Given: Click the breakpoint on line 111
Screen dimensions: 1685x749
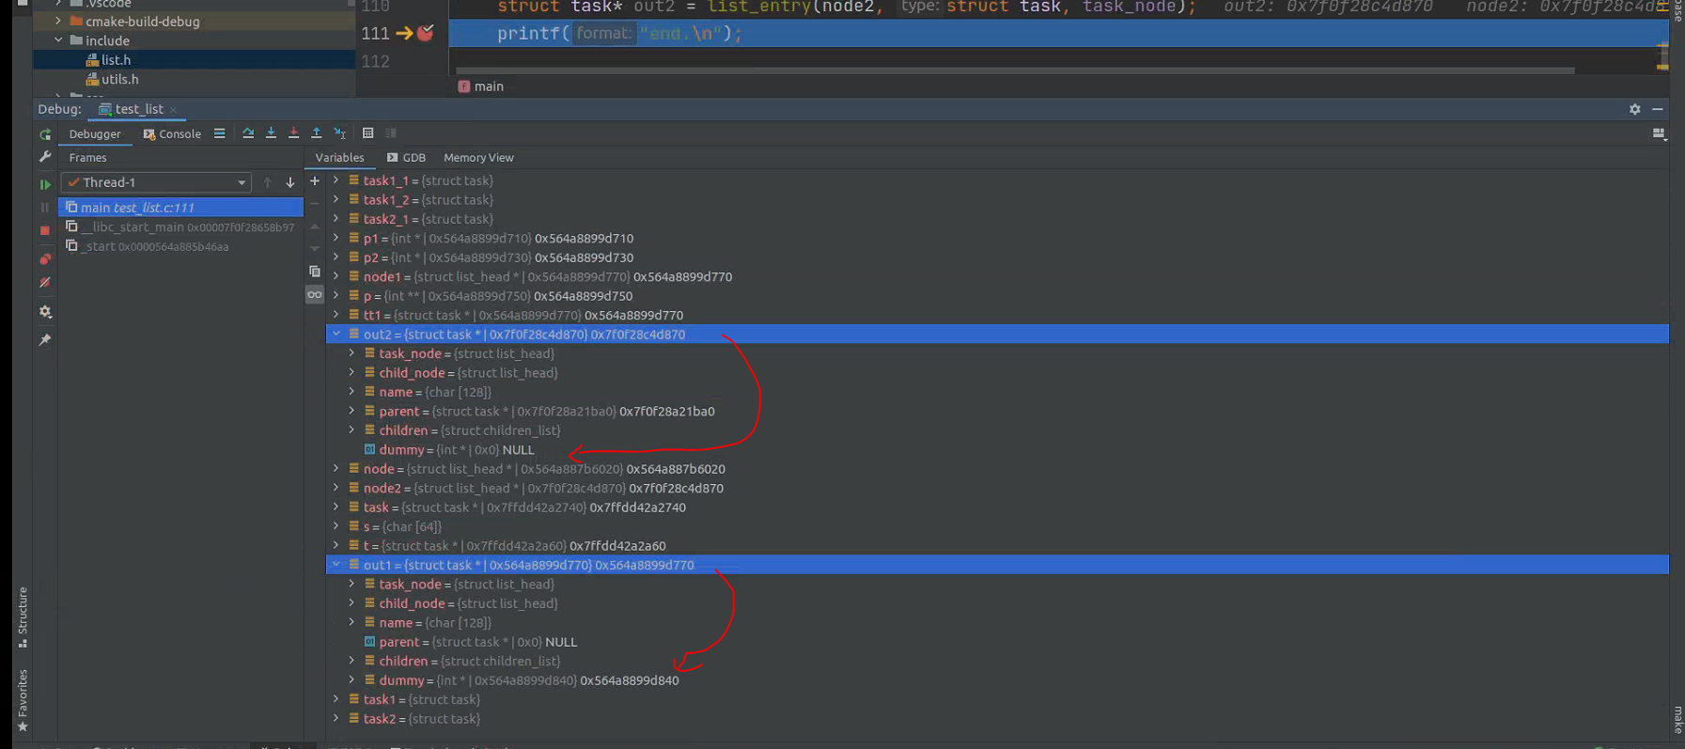Looking at the screenshot, I should click(x=426, y=33).
